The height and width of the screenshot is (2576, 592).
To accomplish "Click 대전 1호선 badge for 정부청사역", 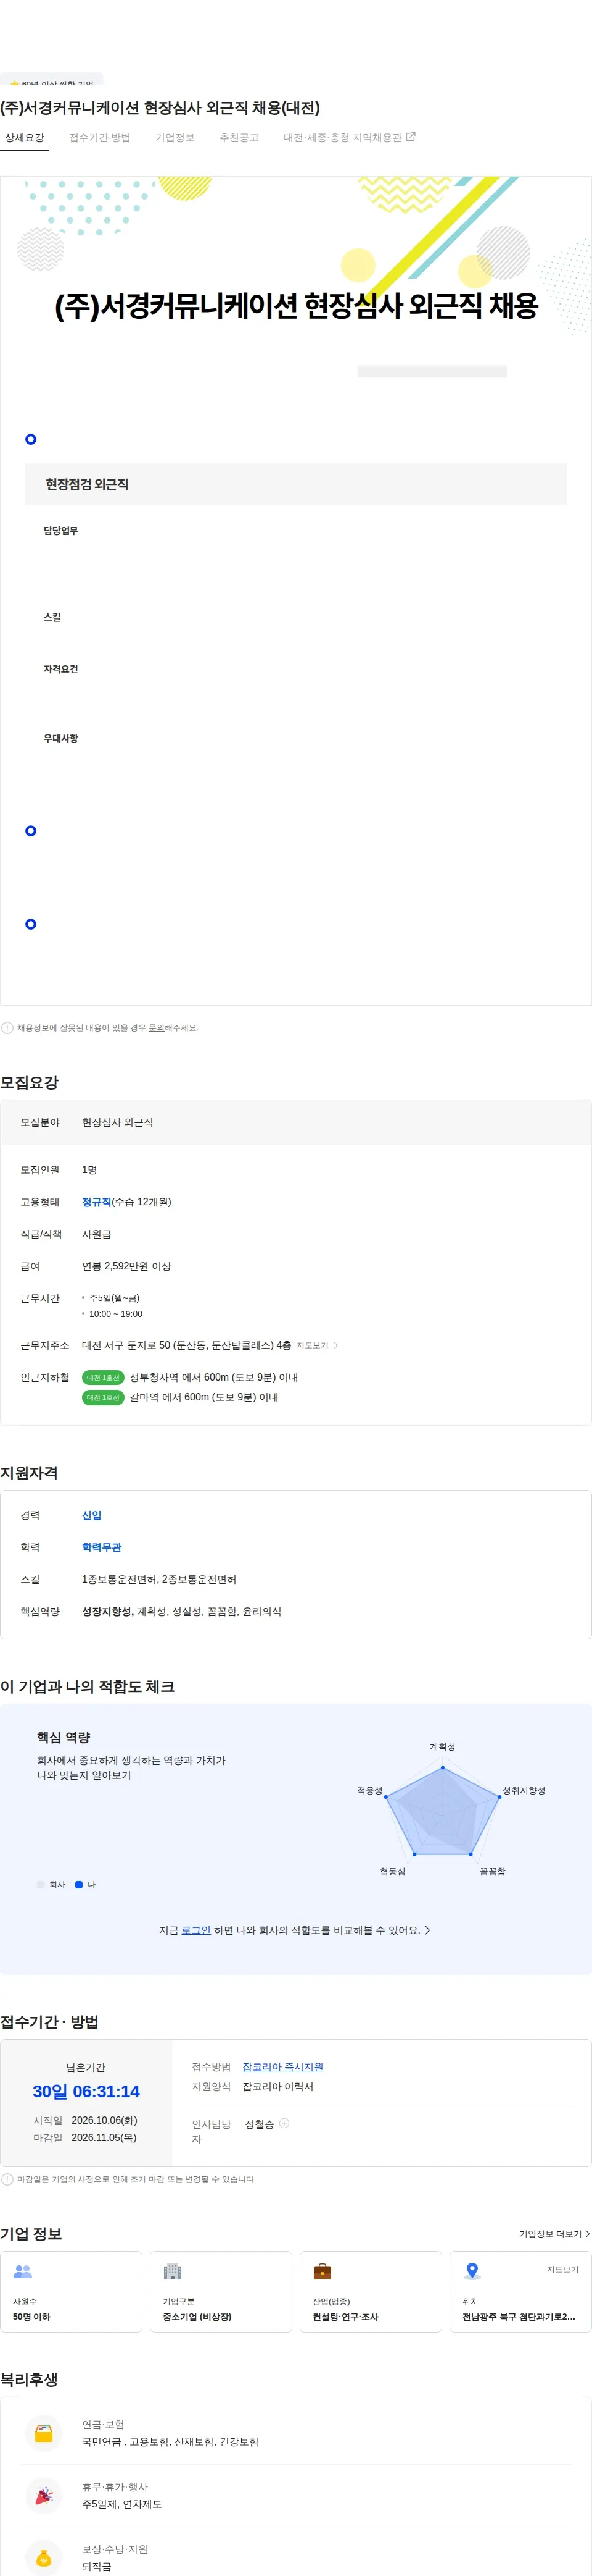I will [x=103, y=1378].
